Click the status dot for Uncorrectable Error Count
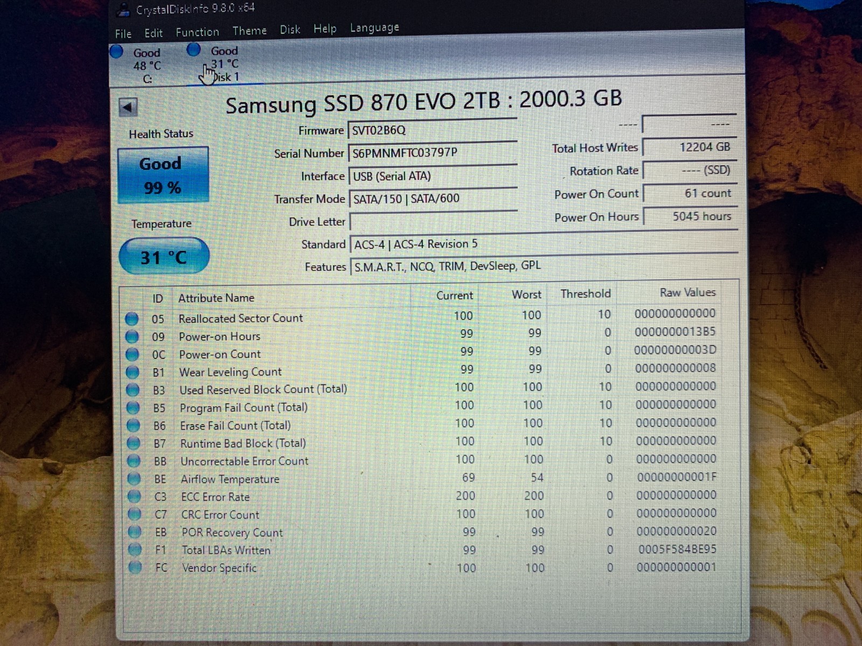The image size is (862, 646). pos(134,461)
